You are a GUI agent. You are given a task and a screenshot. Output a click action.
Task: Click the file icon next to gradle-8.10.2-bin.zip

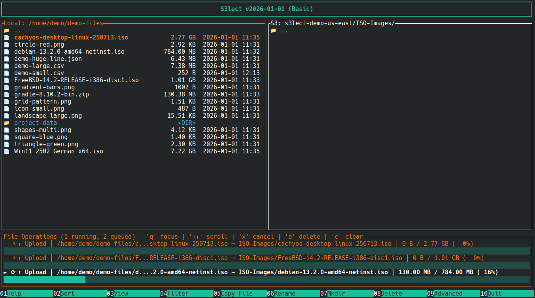pos(6,94)
